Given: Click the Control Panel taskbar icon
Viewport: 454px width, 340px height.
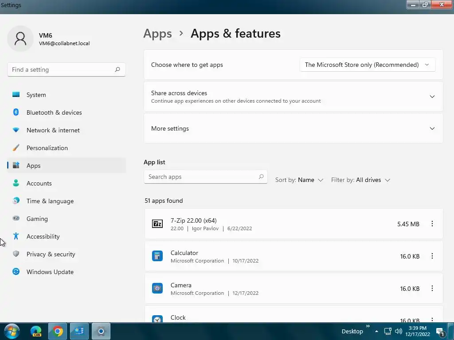Looking at the screenshot, I should pos(79,331).
